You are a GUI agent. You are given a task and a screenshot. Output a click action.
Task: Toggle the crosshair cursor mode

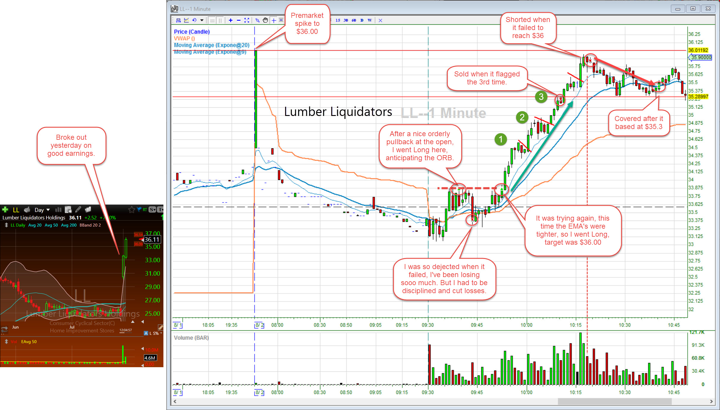tap(274, 20)
